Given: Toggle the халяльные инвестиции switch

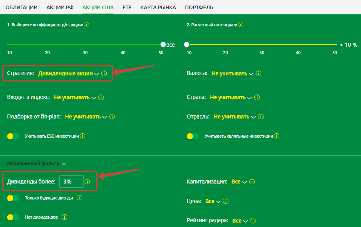Looking at the screenshot, I should pyautogui.click(x=193, y=136).
